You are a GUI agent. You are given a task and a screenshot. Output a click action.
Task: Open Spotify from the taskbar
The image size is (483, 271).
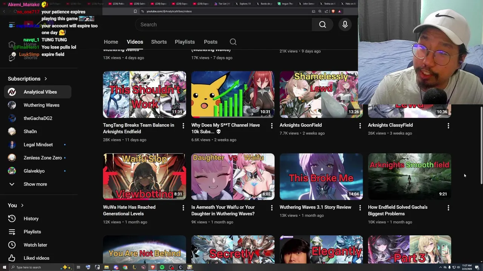pyautogui.click(x=162, y=267)
